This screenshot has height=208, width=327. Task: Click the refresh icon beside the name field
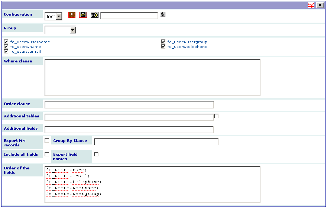163,14
